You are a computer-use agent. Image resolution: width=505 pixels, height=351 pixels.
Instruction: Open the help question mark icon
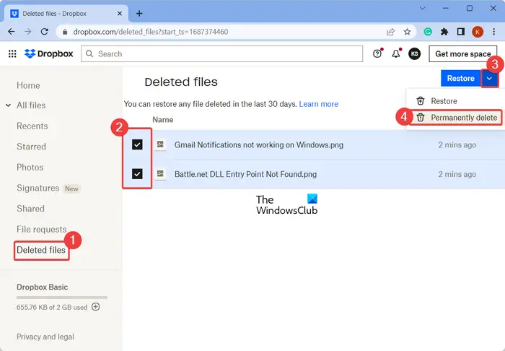tap(377, 54)
